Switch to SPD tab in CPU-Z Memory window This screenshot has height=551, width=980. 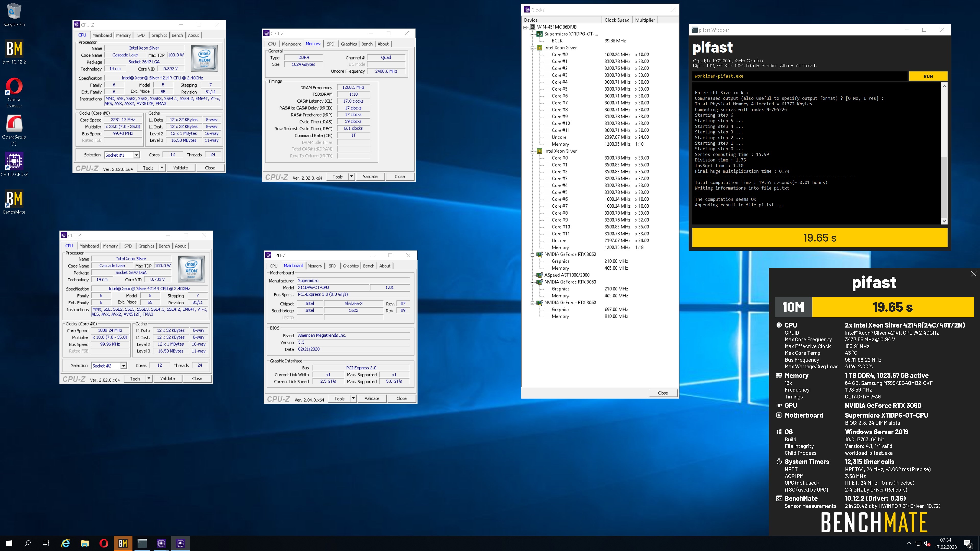click(330, 44)
